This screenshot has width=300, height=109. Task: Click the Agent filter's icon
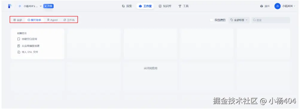tap(48, 20)
